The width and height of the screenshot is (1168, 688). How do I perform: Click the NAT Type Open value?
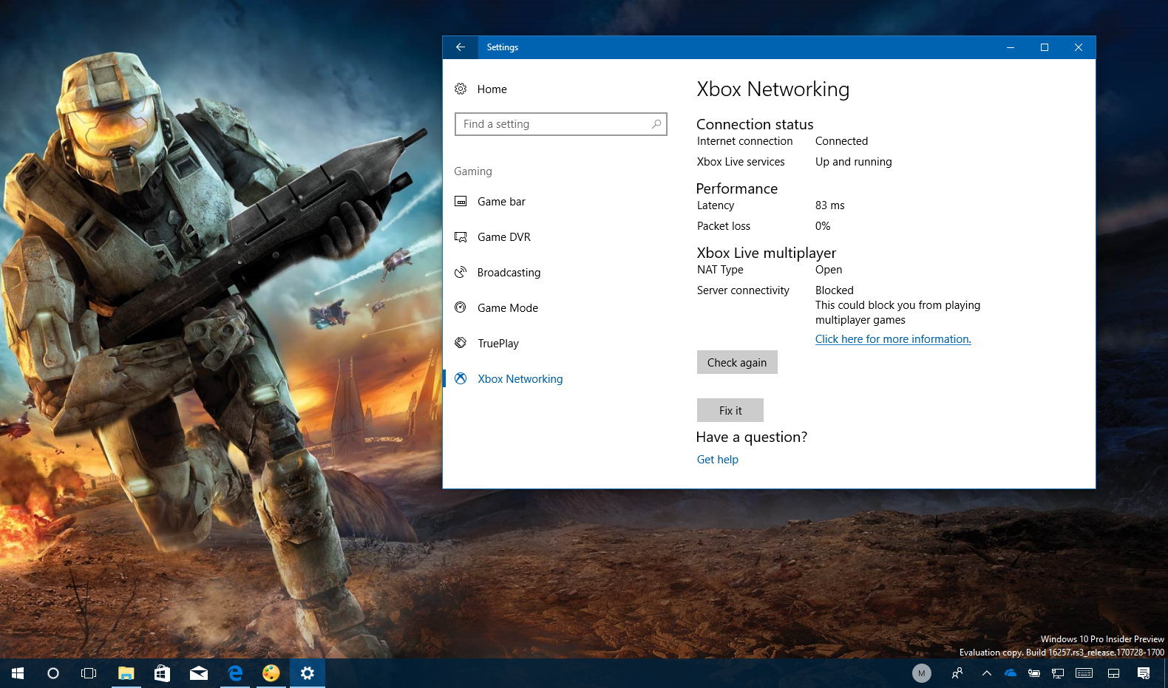click(x=829, y=270)
